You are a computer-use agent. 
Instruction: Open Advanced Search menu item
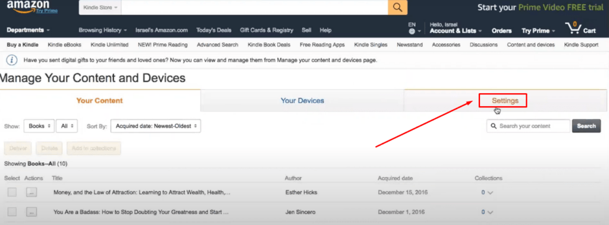pos(218,45)
